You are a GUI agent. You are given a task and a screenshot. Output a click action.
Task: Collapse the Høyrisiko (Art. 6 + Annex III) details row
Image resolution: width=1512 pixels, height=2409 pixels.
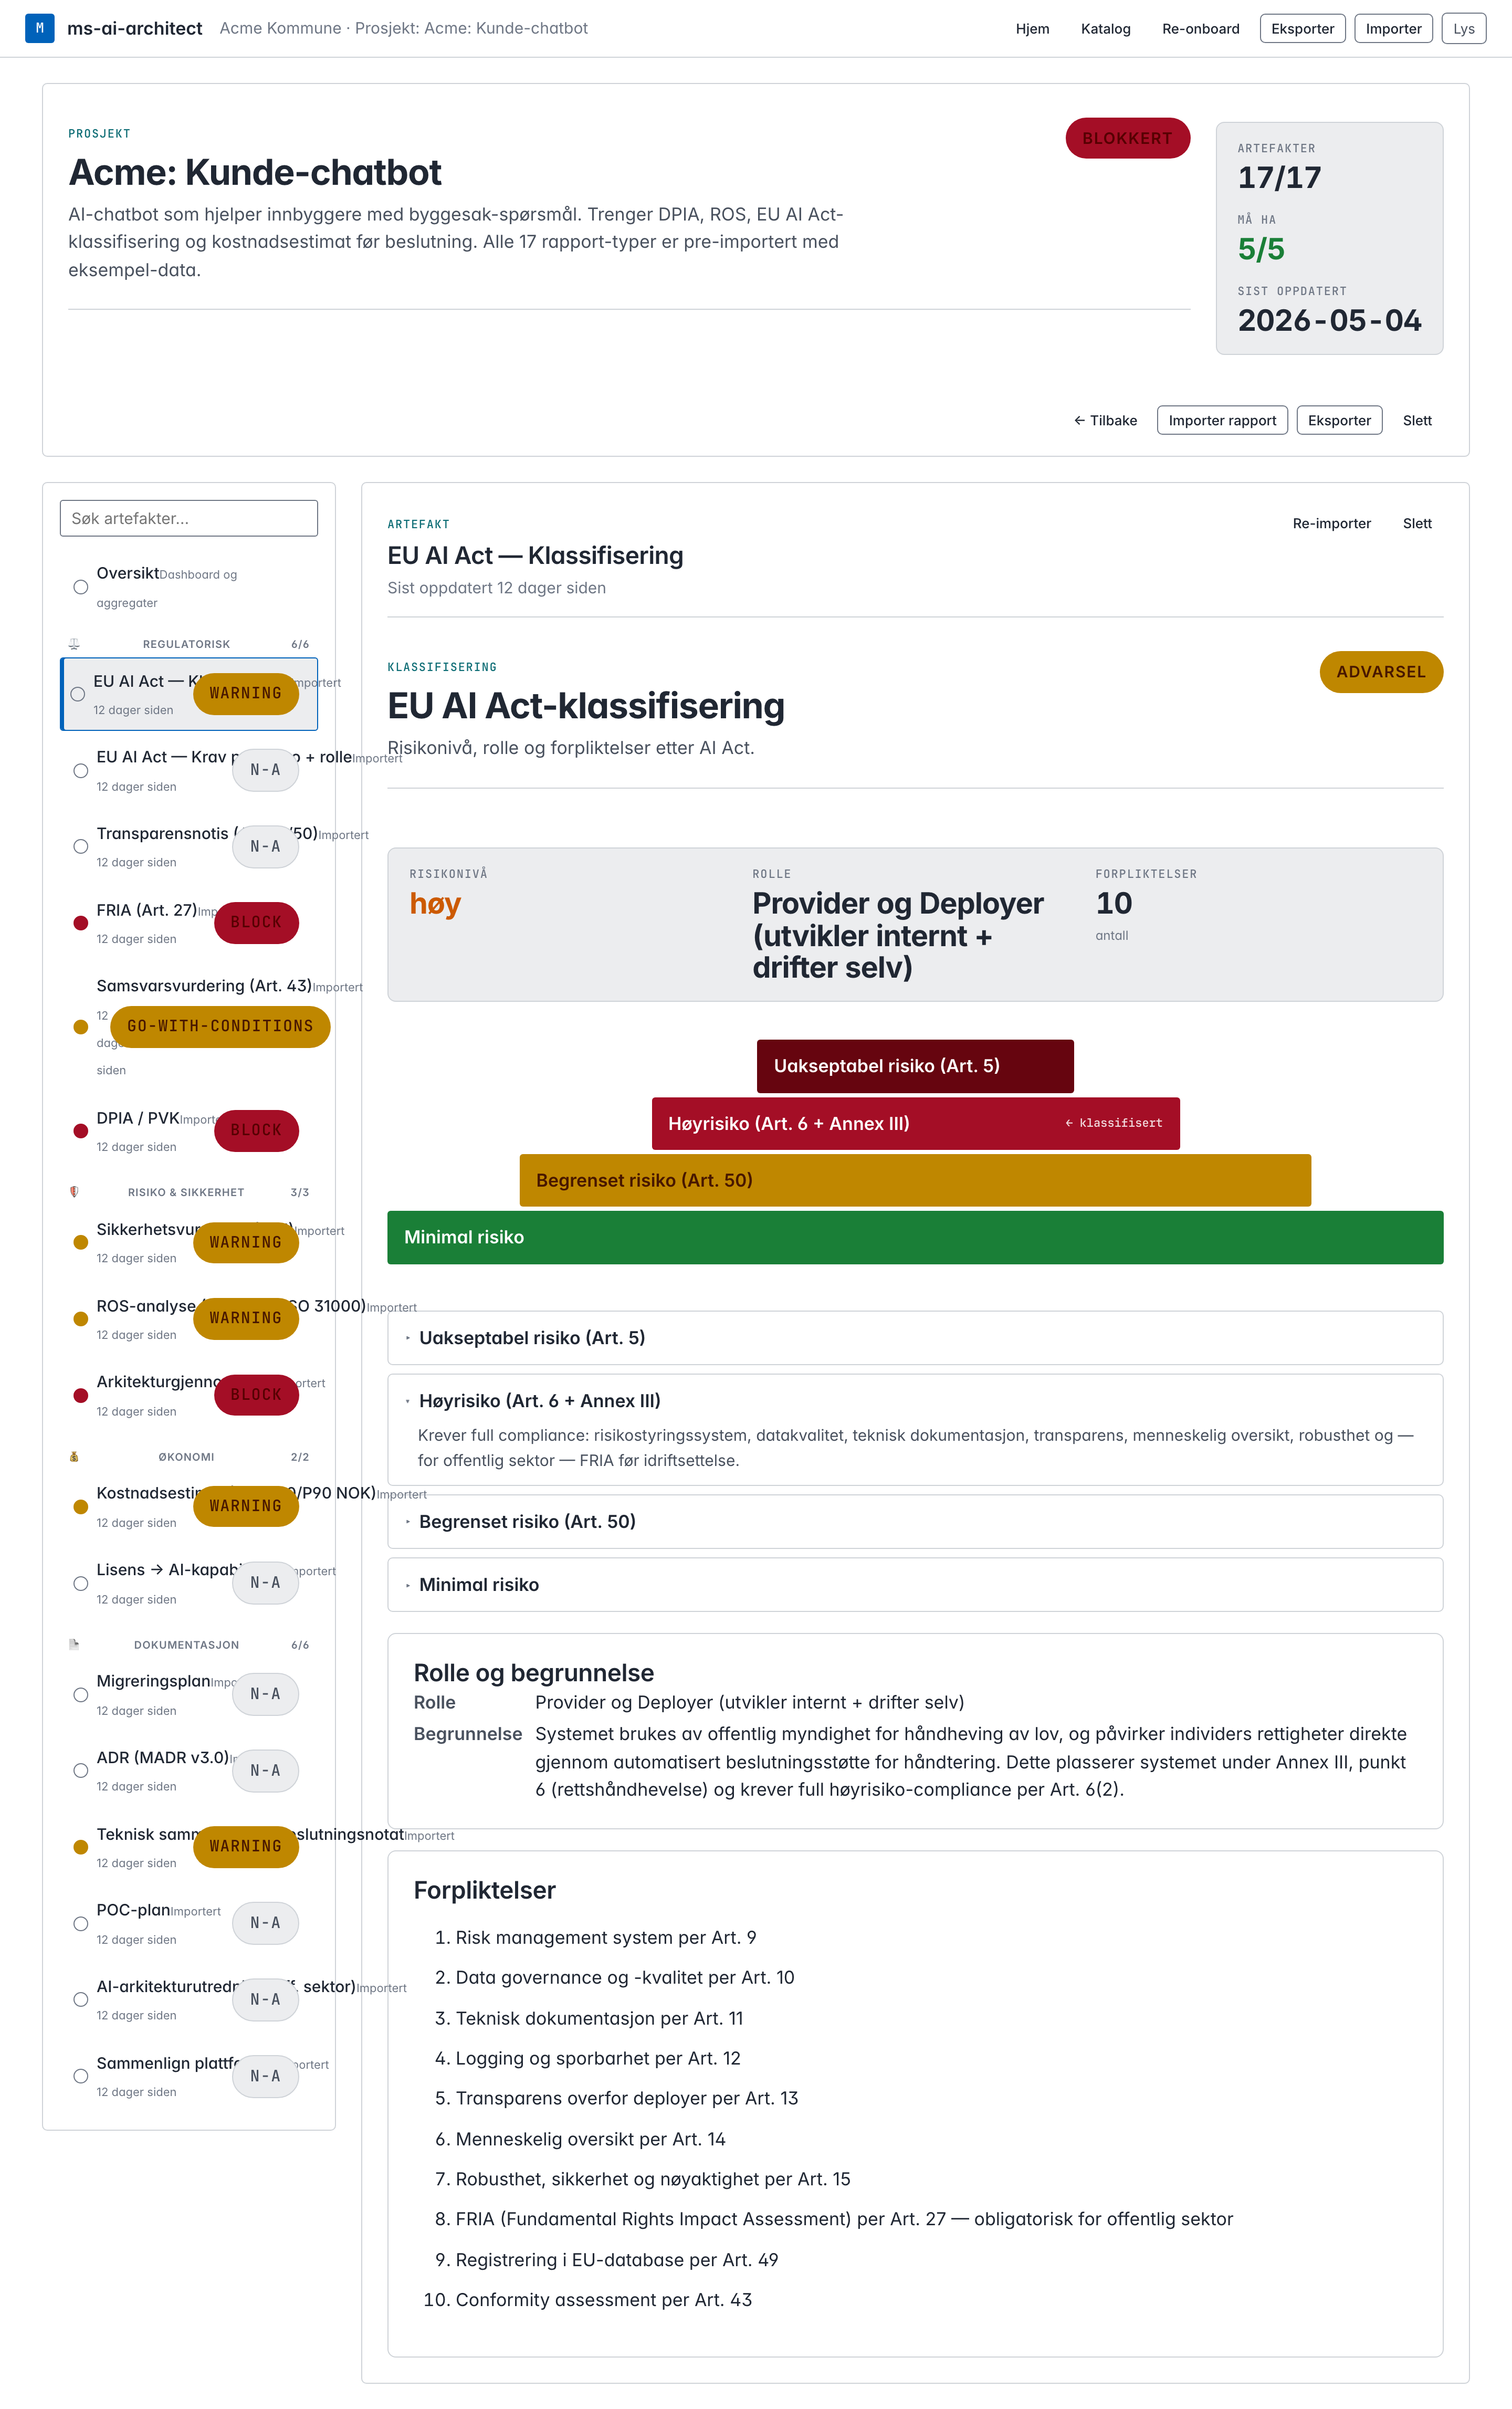click(x=915, y=1401)
